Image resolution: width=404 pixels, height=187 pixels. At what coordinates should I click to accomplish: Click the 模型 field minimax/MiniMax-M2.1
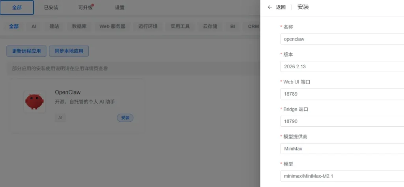point(342,176)
